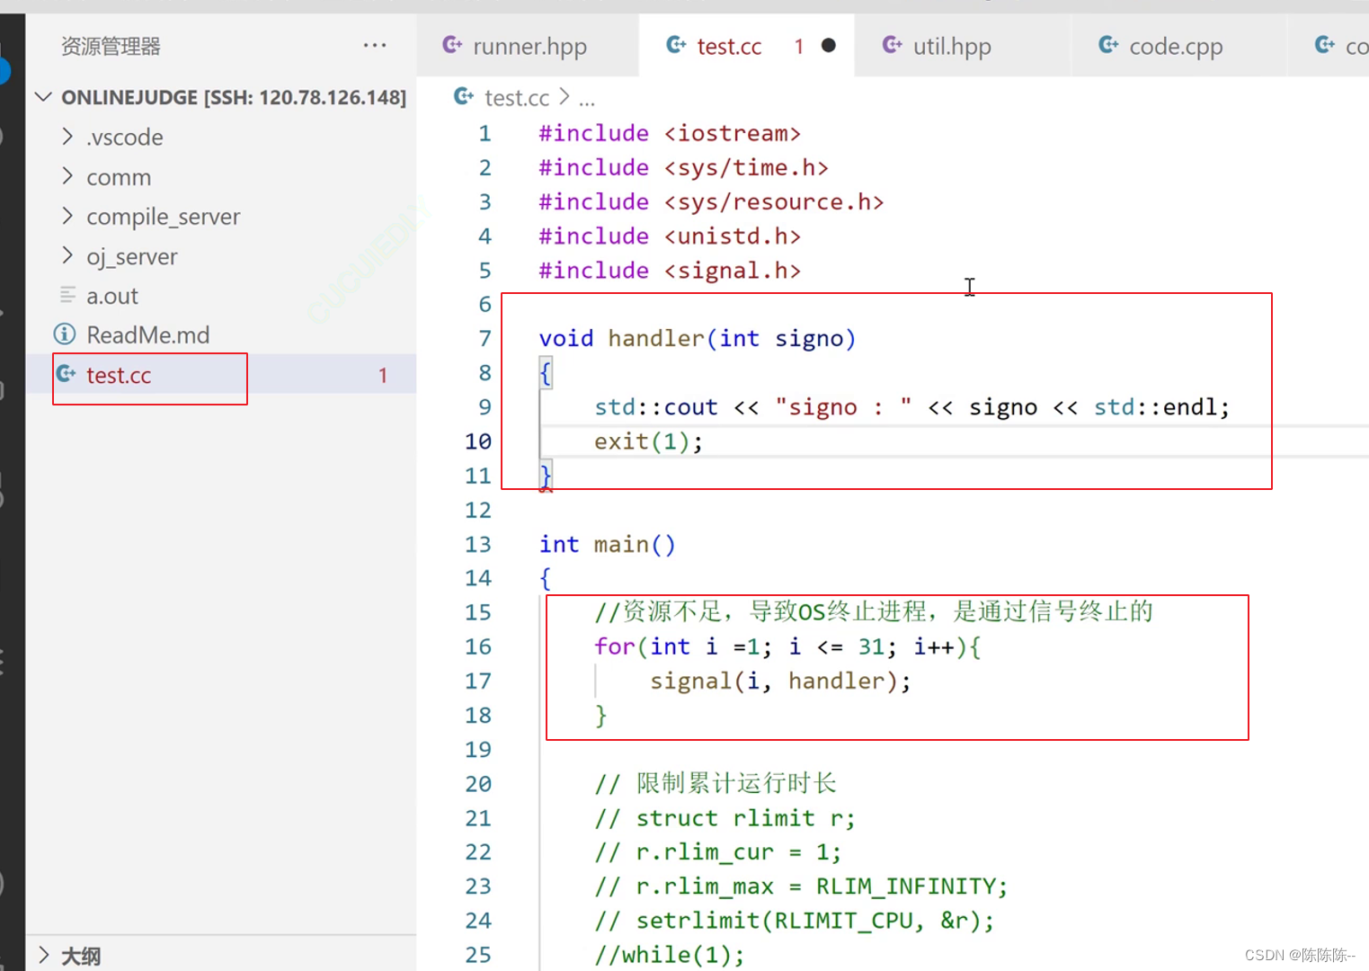
Task: Expand the oj_server folder
Action: pyautogui.click(x=67, y=256)
